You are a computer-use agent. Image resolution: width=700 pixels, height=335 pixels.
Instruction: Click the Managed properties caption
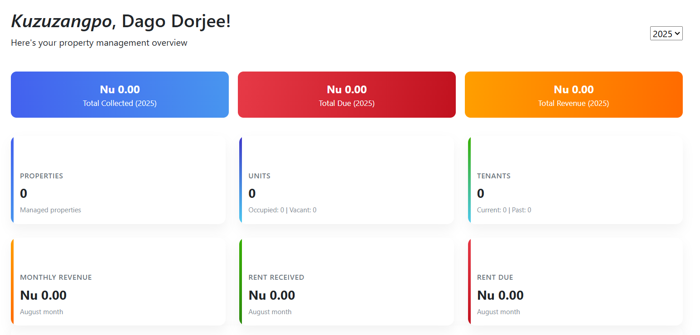[x=51, y=210]
